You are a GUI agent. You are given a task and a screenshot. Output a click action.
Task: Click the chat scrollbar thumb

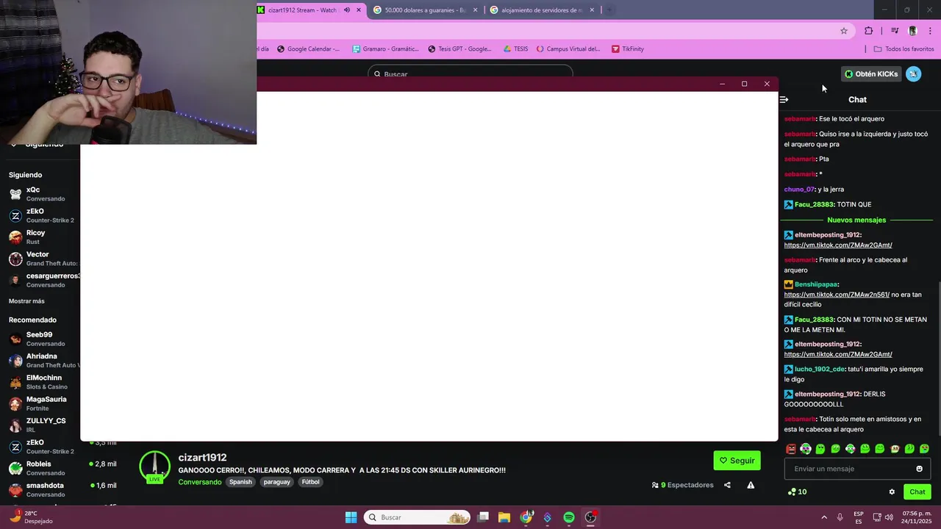938,360
